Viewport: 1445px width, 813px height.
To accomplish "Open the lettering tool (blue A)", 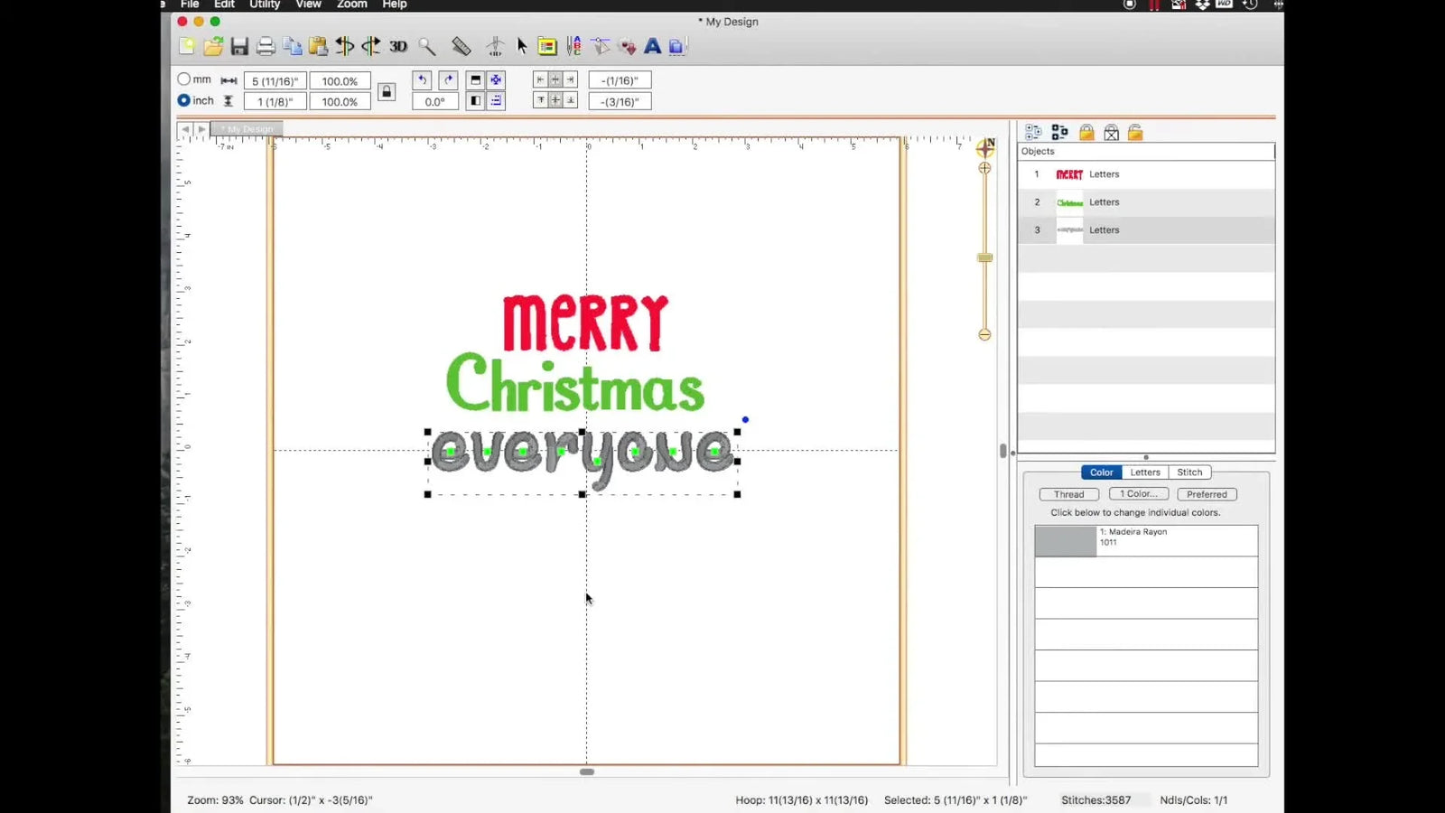I will [652, 46].
